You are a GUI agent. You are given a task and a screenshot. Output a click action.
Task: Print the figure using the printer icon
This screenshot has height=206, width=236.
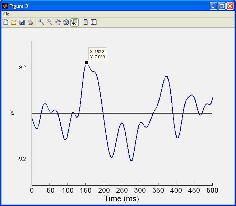(x=30, y=22)
